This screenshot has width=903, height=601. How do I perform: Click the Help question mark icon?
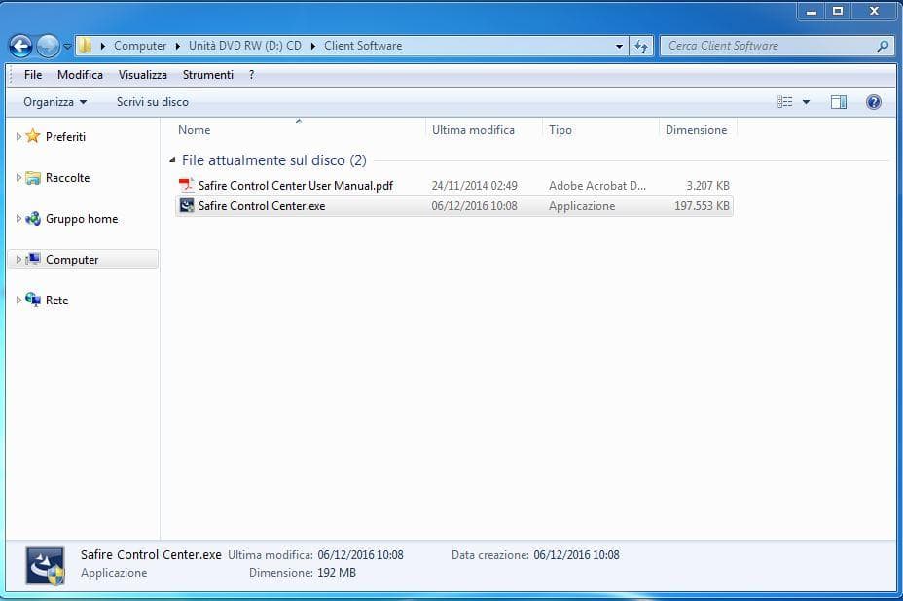tap(873, 102)
